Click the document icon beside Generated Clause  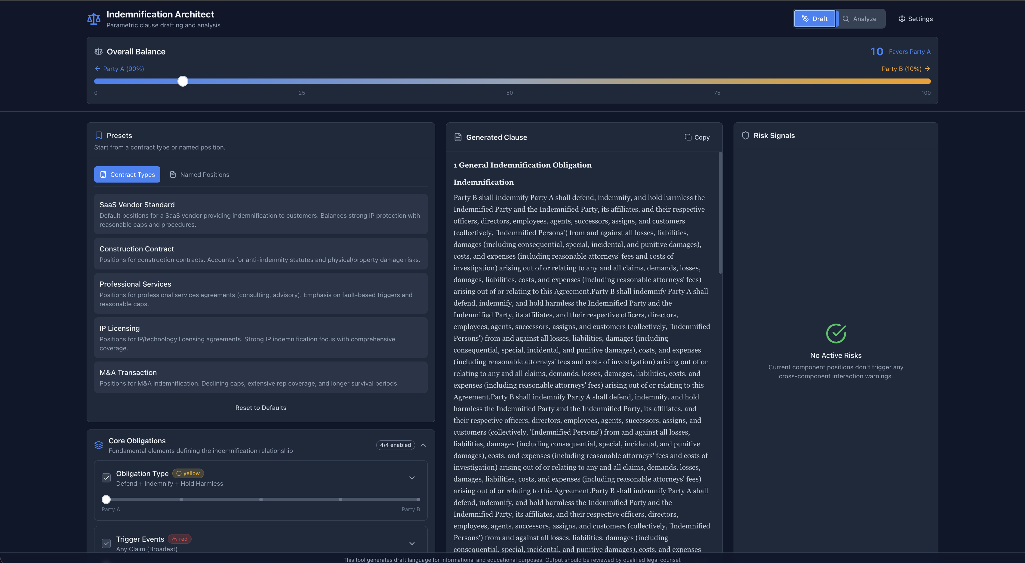[x=458, y=137]
